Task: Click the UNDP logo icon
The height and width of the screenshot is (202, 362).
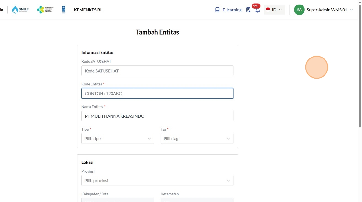Action: 63,10
